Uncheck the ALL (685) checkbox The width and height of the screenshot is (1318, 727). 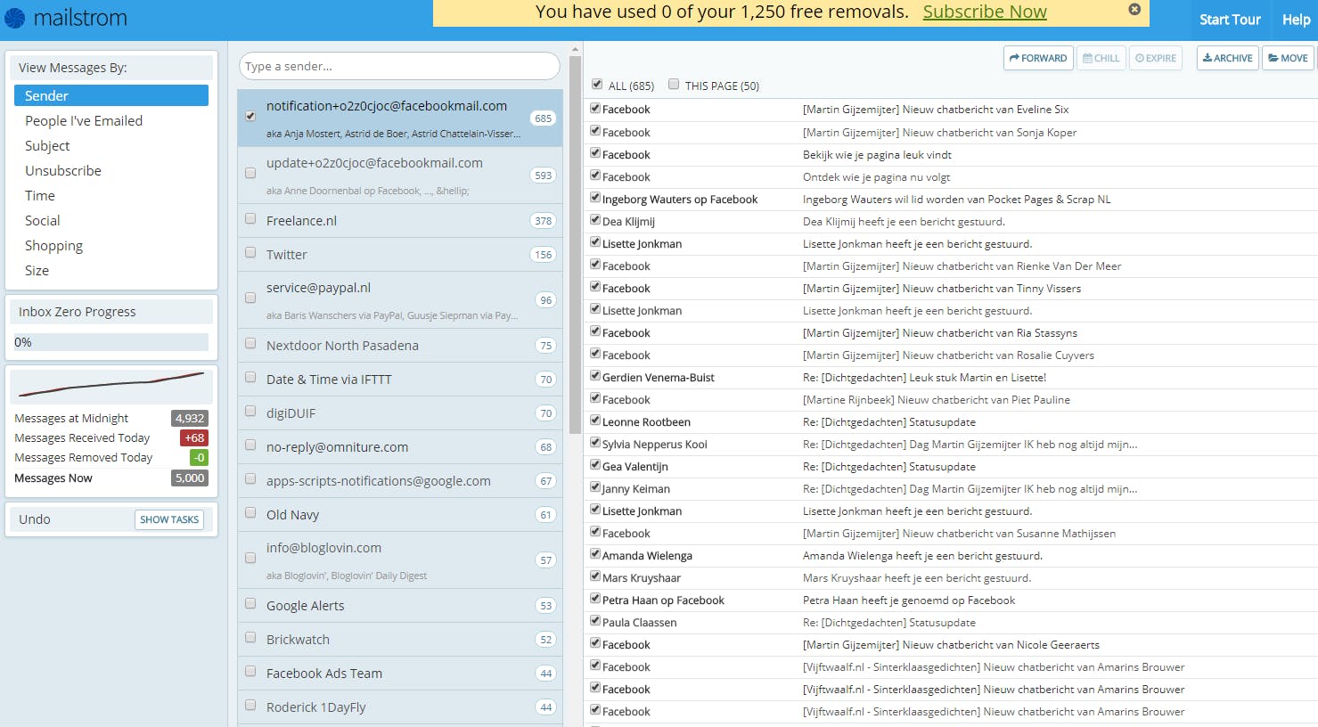pos(597,85)
